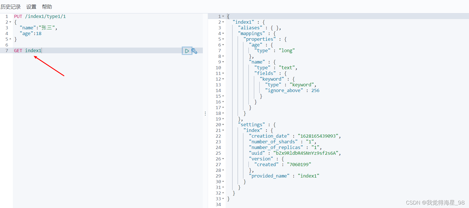Viewport: 469px width, 208px height.
Task: Toggle the fold arrow at response line 19
Action: (x=223, y=119)
